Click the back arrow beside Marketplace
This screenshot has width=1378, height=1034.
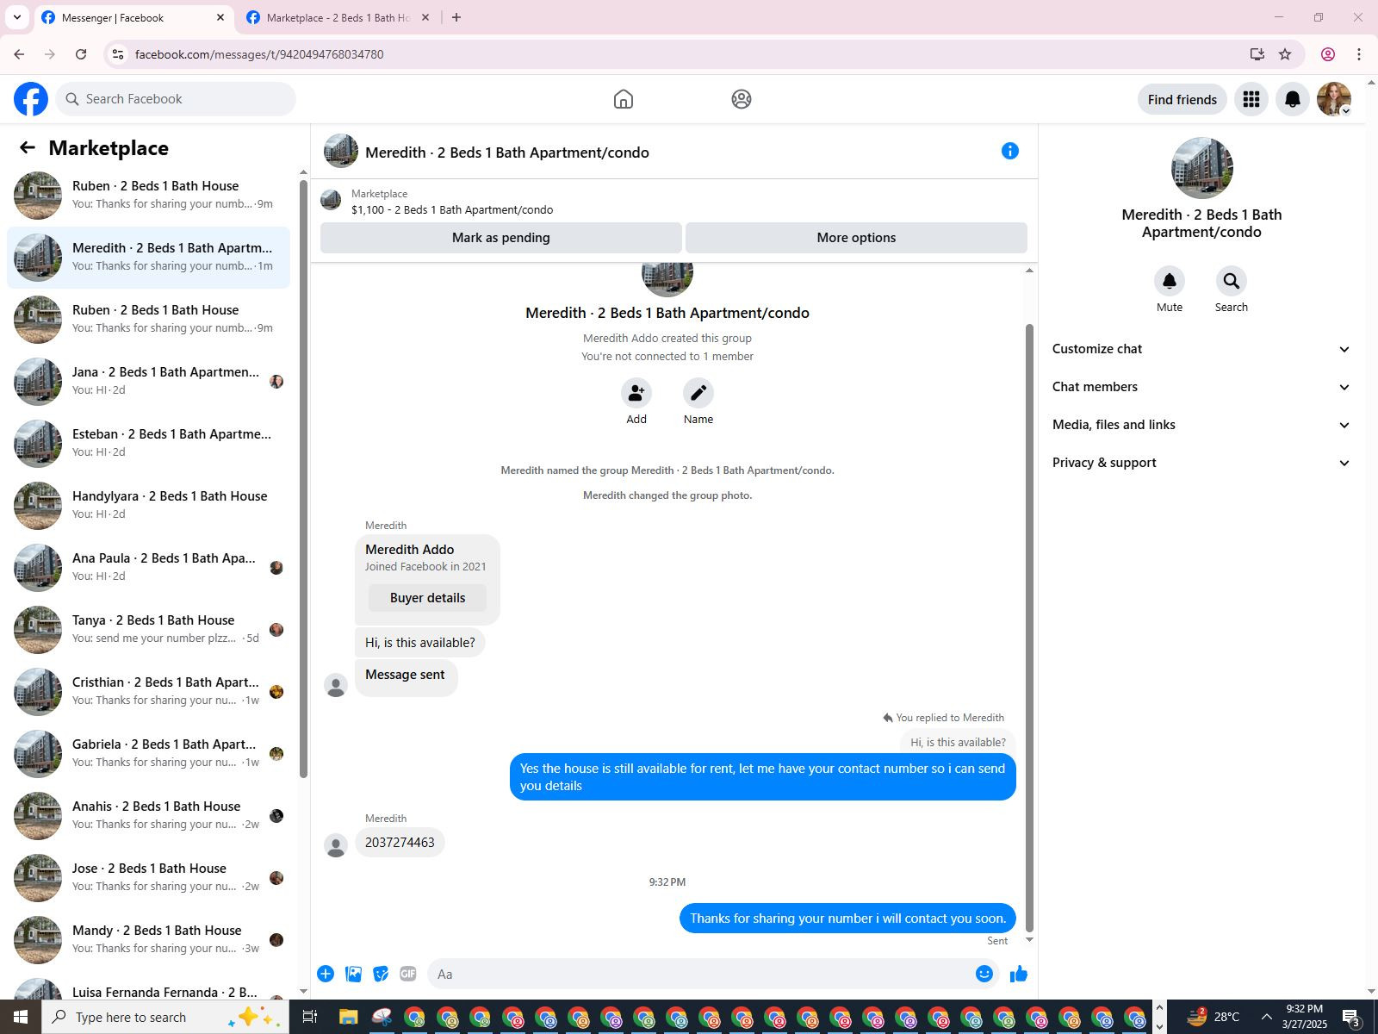[x=28, y=147]
